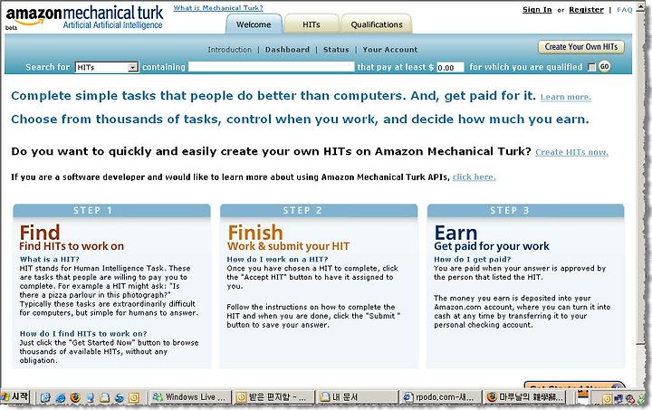Click the STEP 3 panel header

(525, 210)
